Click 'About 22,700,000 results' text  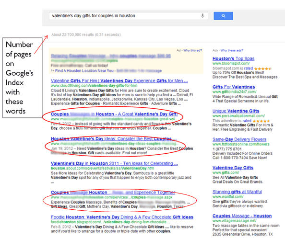(x=72, y=34)
